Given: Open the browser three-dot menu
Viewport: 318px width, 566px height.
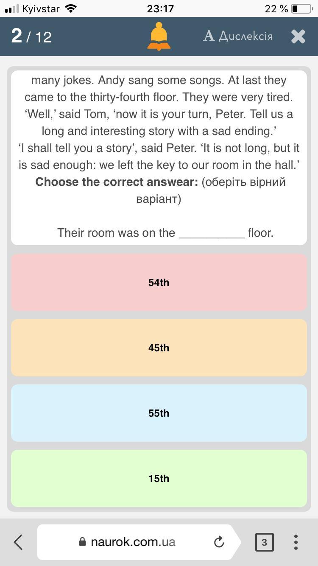Looking at the screenshot, I should click(x=296, y=542).
